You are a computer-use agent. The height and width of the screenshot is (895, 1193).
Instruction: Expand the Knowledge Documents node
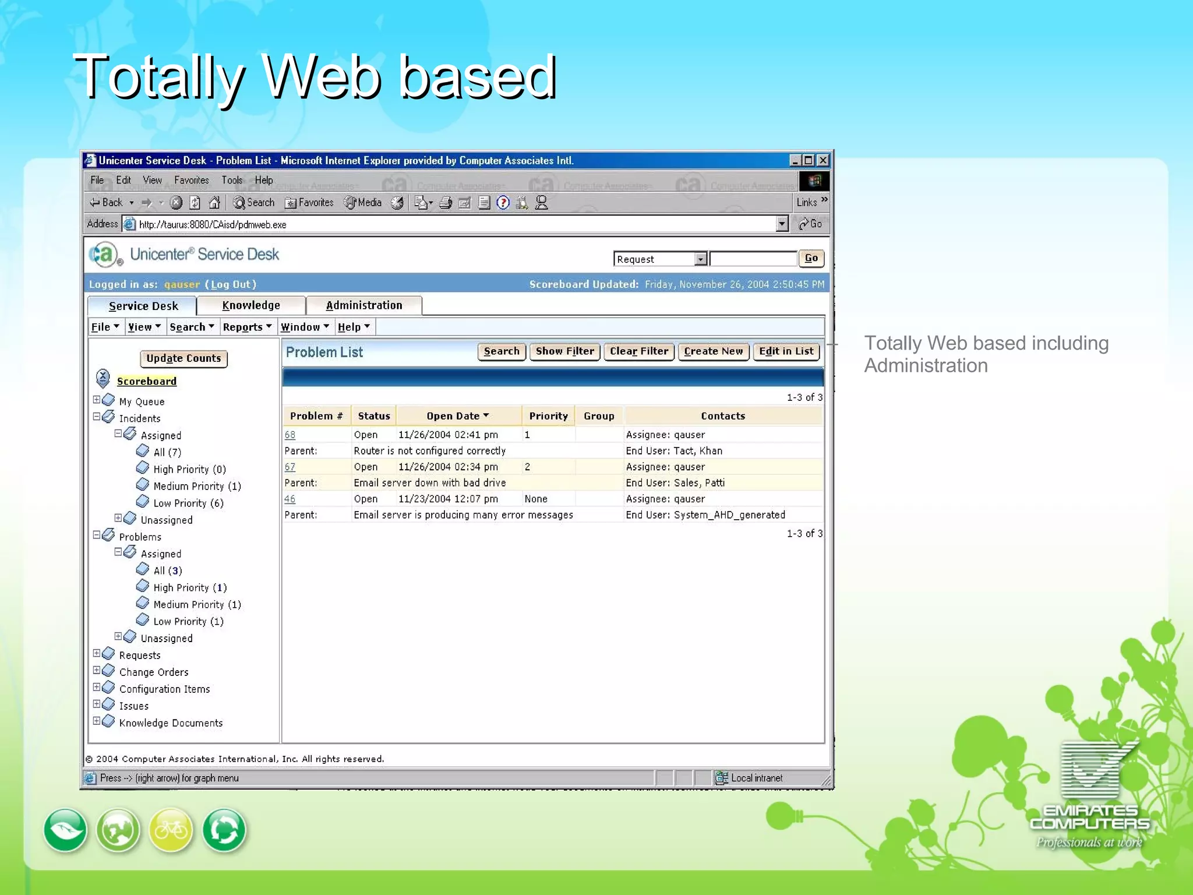(97, 721)
